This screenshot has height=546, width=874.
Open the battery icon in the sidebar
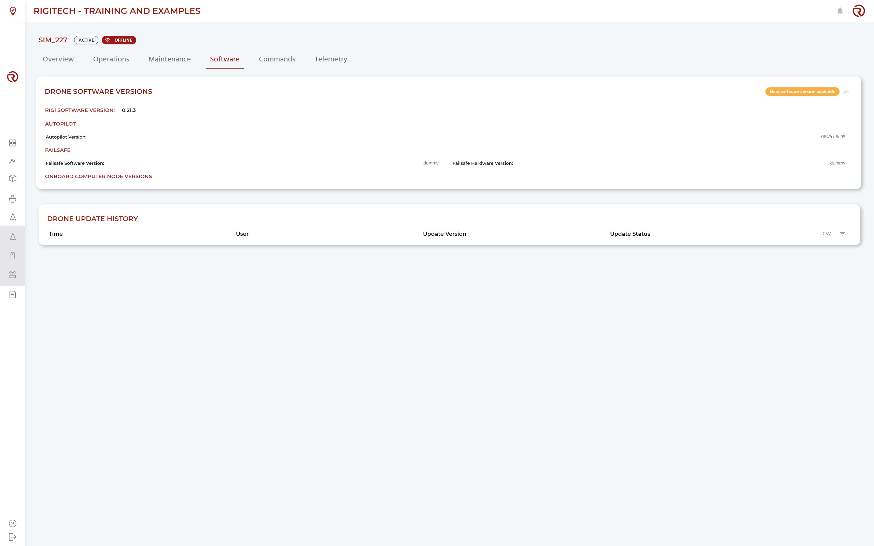(13, 256)
